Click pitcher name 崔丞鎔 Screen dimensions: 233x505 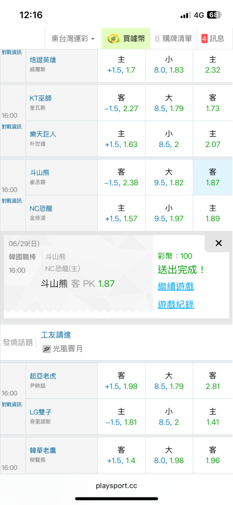pos(38,182)
